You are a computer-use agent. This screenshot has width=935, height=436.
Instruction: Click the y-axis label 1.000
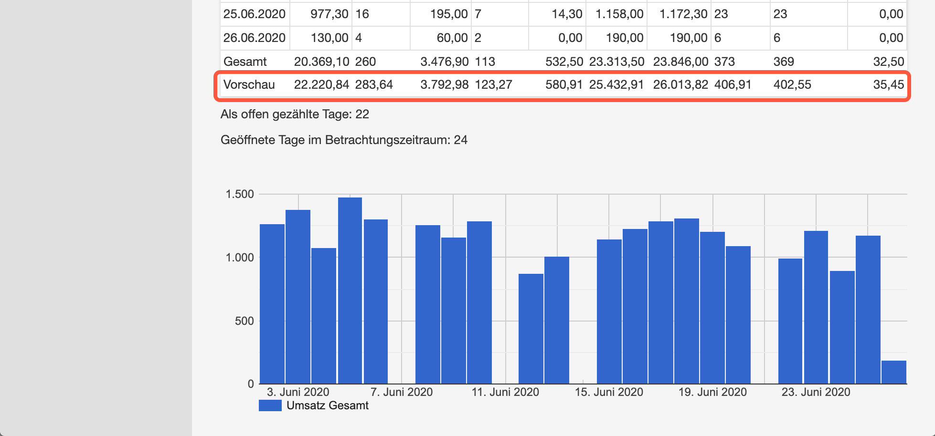[240, 258]
